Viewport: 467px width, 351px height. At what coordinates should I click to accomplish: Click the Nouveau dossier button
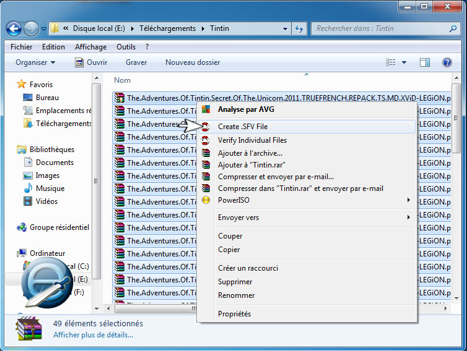tap(193, 62)
